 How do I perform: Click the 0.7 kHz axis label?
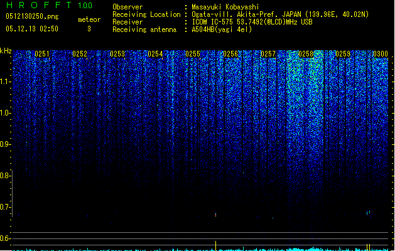[5, 207]
